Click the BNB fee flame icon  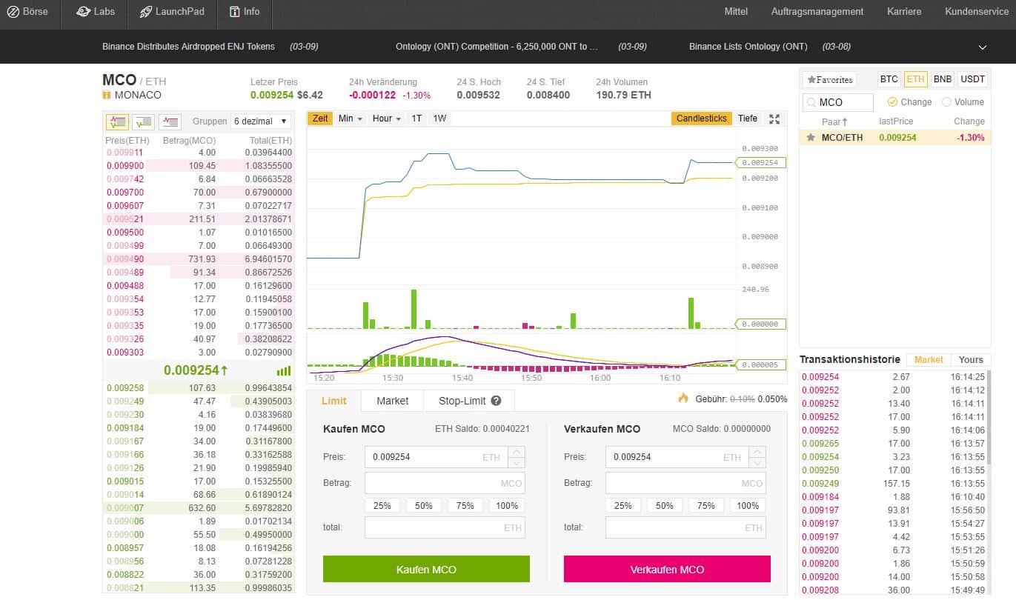[x=683, y=399]
